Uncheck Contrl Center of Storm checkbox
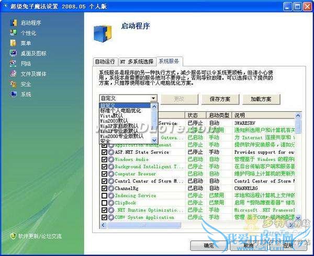The image size is (314, 256). [104, 181]
